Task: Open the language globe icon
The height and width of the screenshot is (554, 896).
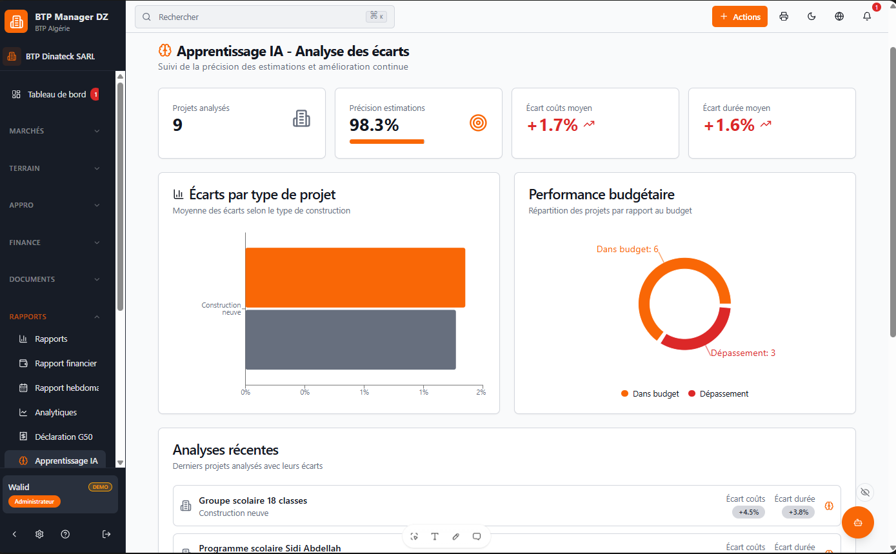Action: click(x=839, y=17)
